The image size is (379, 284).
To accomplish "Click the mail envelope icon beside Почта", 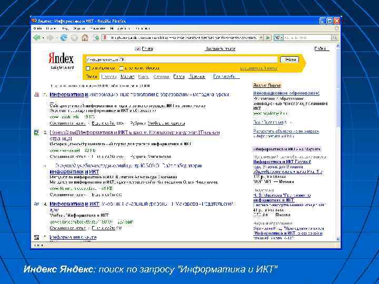I will point(137,48).
